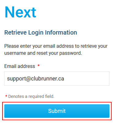The height and width of the screenshot is (123, 115).
Task: Click the large blue Next heading
Action: pyautogui.click(x=20, y=12)
